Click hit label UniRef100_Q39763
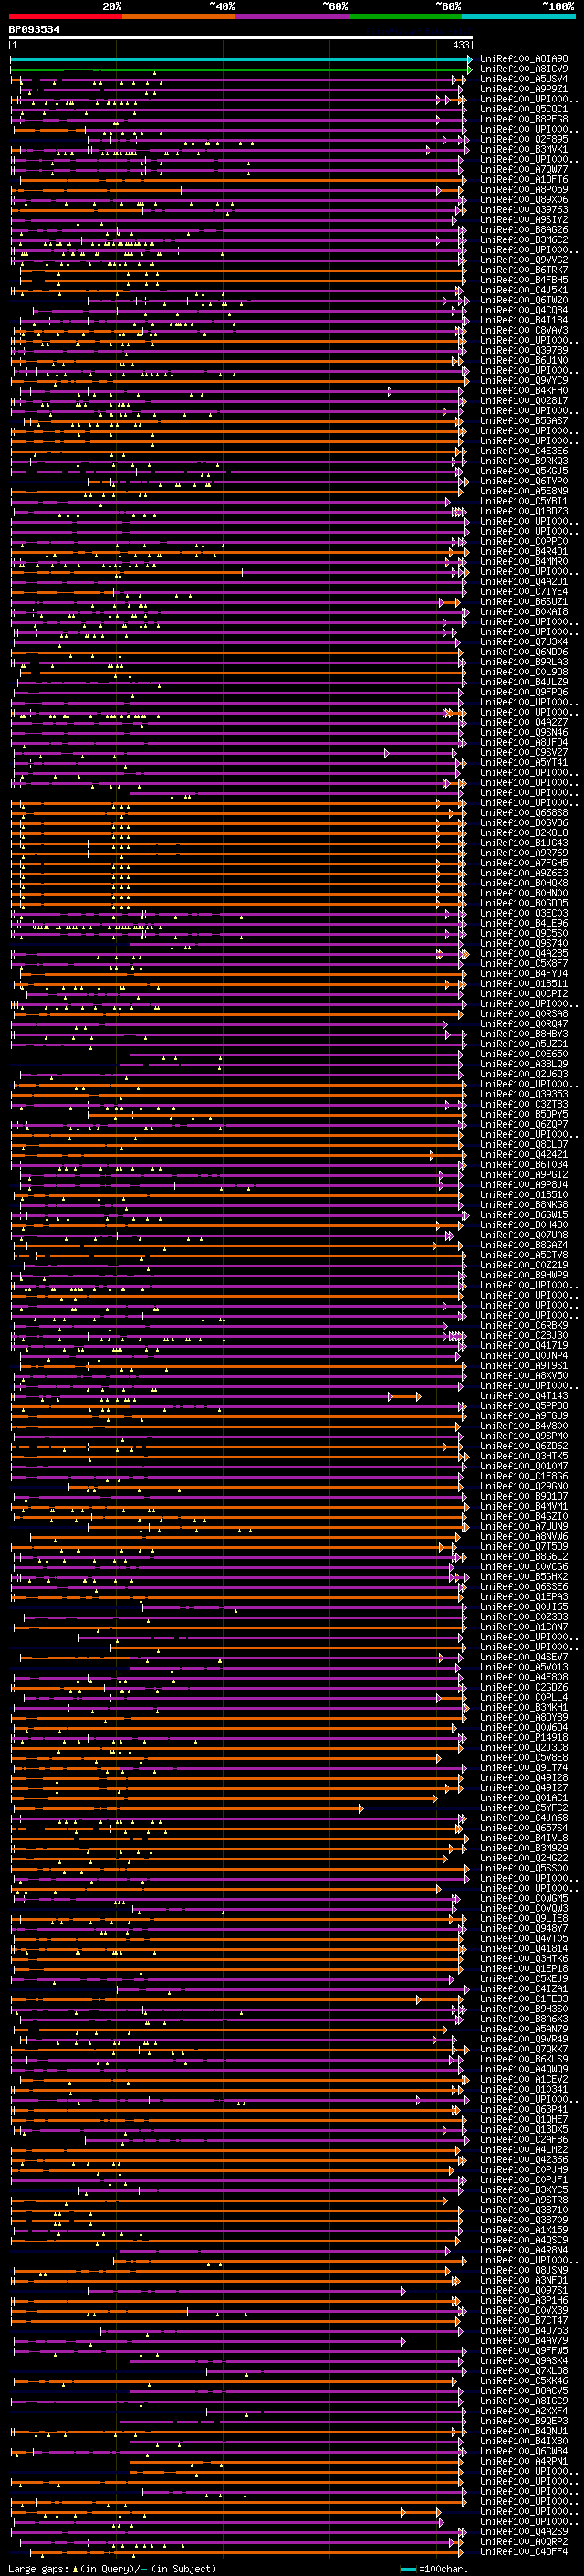Image resolution: width=584 pixels, height=2576 pixels. (x=524, y=210)
